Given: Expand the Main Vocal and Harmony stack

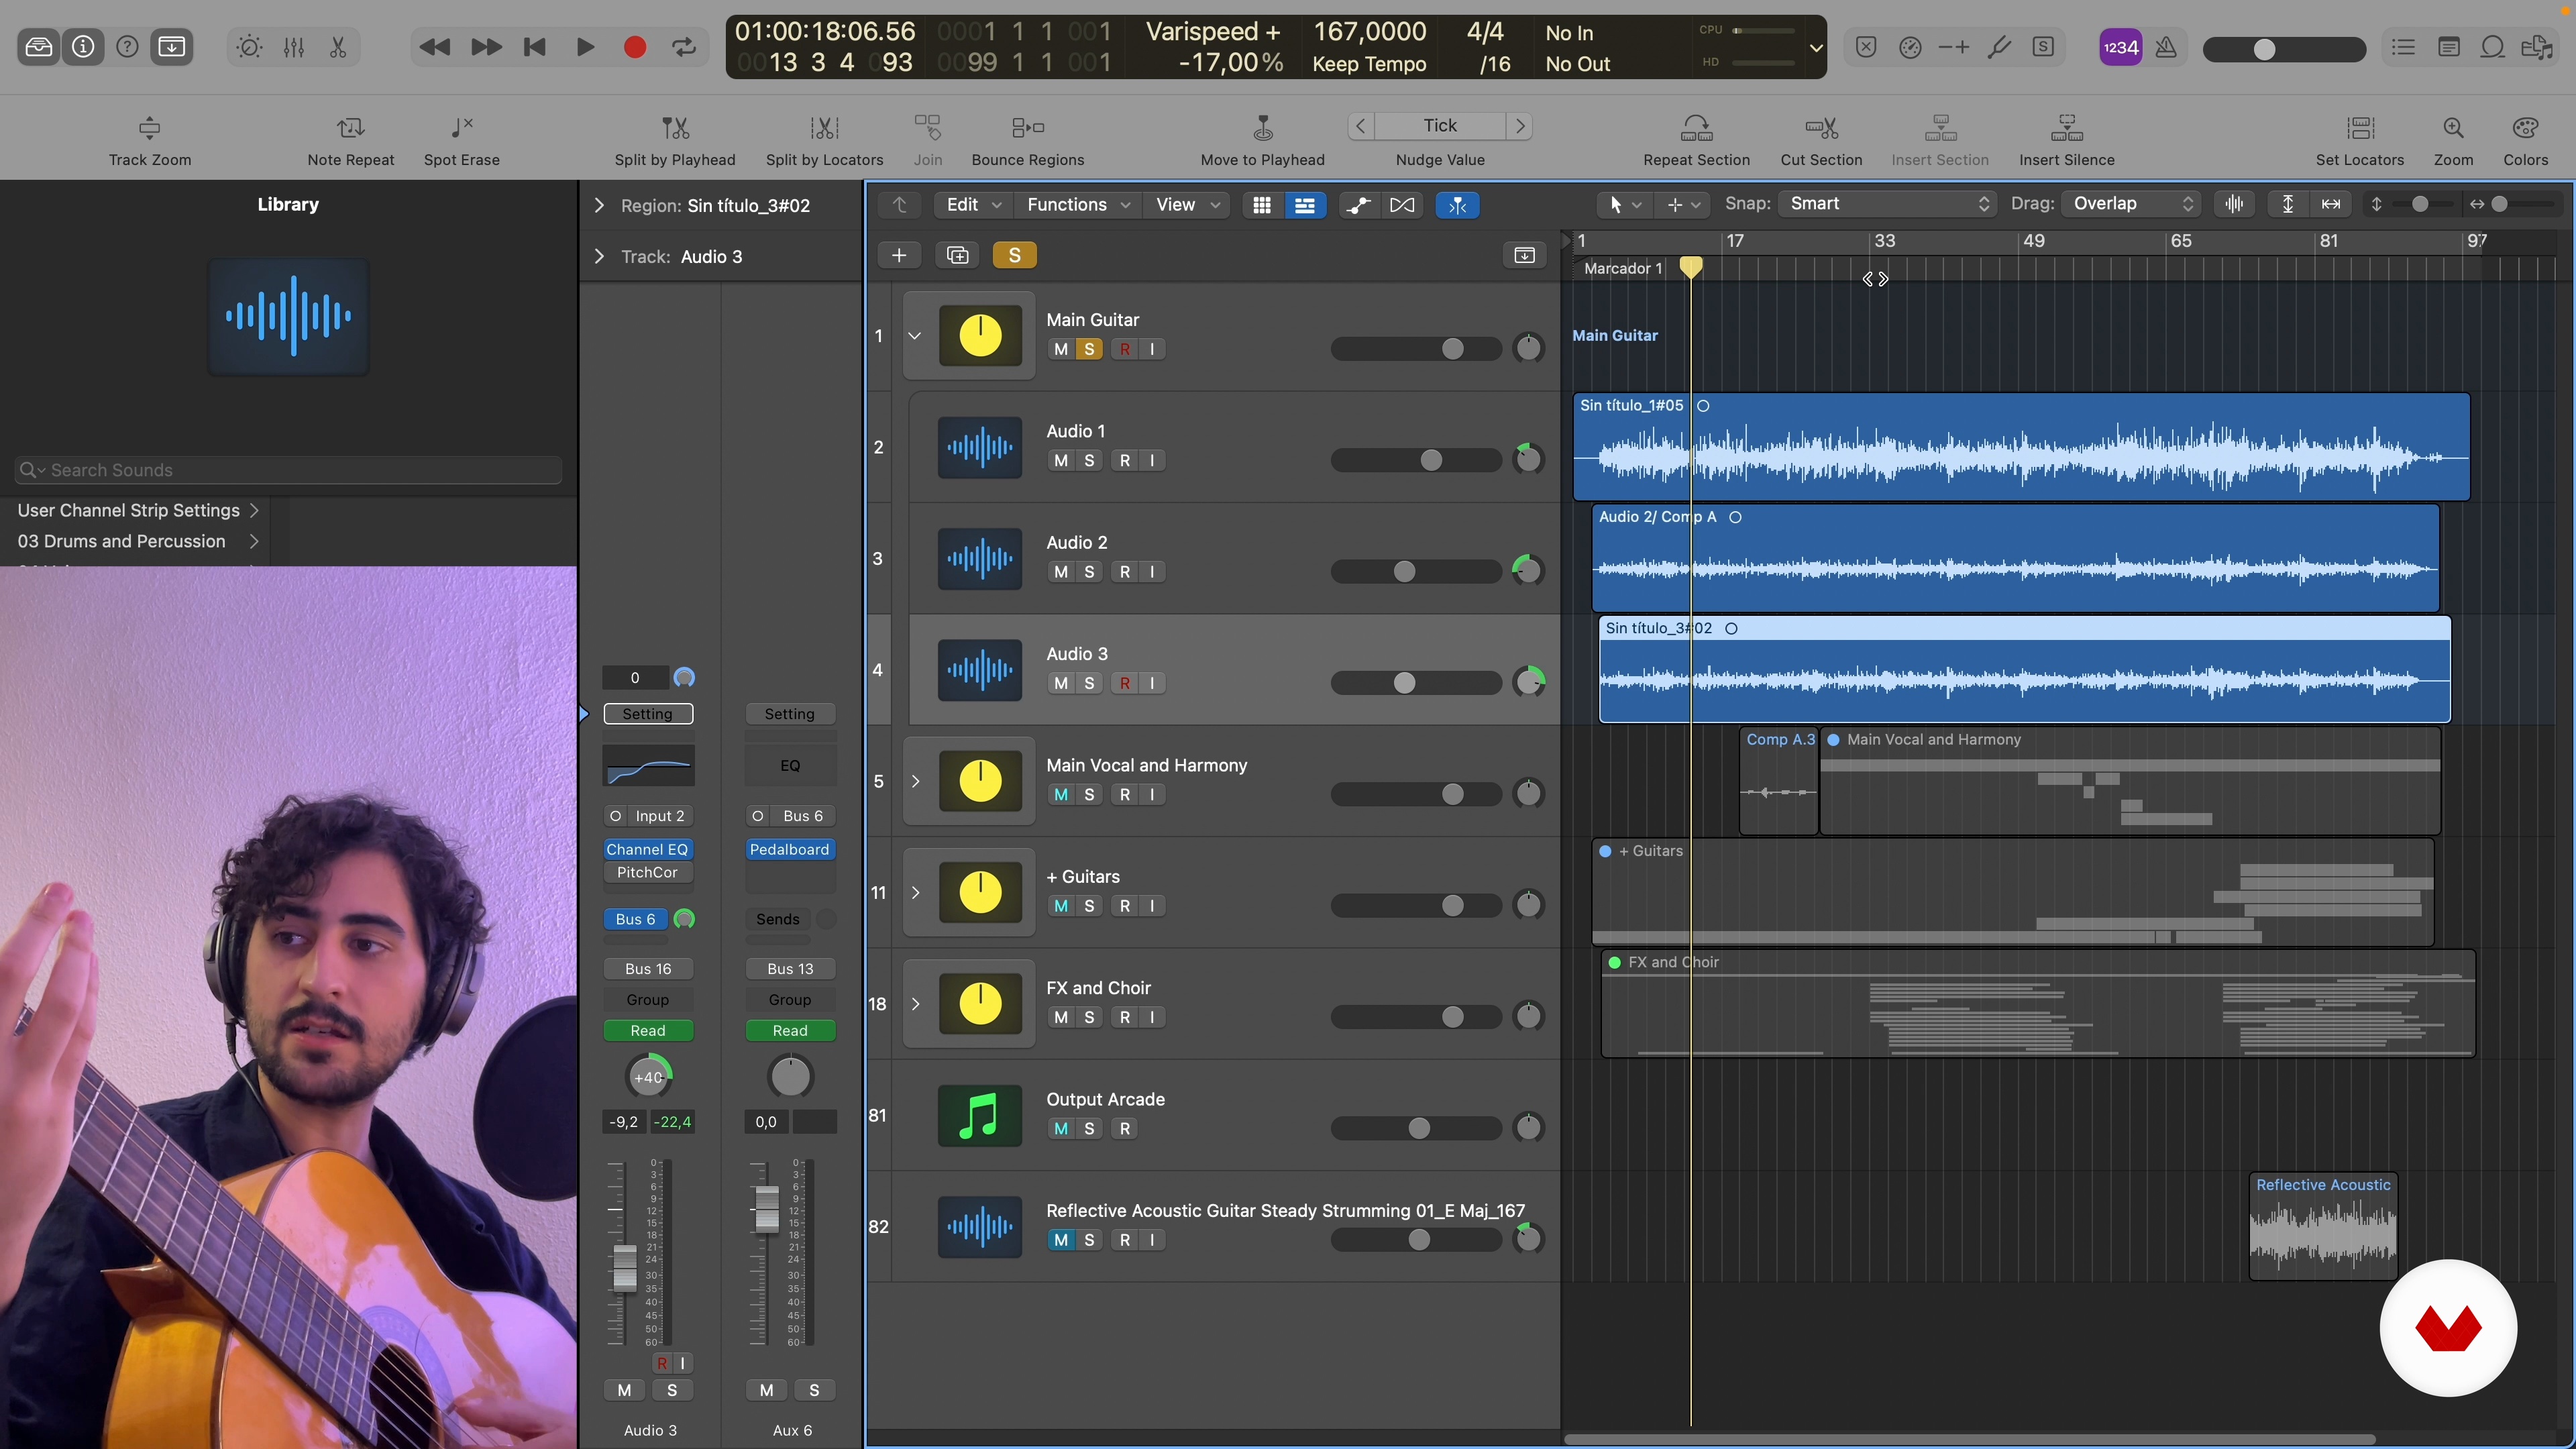Looking at the screenshot, I should pos(915,782).
